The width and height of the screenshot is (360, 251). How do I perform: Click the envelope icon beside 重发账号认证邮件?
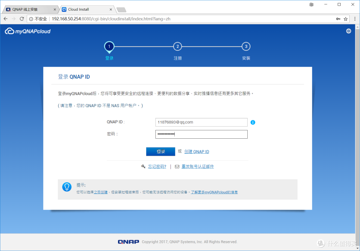tap(177, 167)
